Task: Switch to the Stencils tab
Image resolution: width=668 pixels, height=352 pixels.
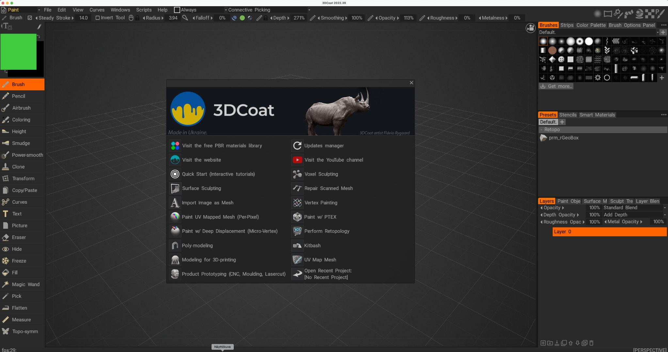Action: click(568, 115)
